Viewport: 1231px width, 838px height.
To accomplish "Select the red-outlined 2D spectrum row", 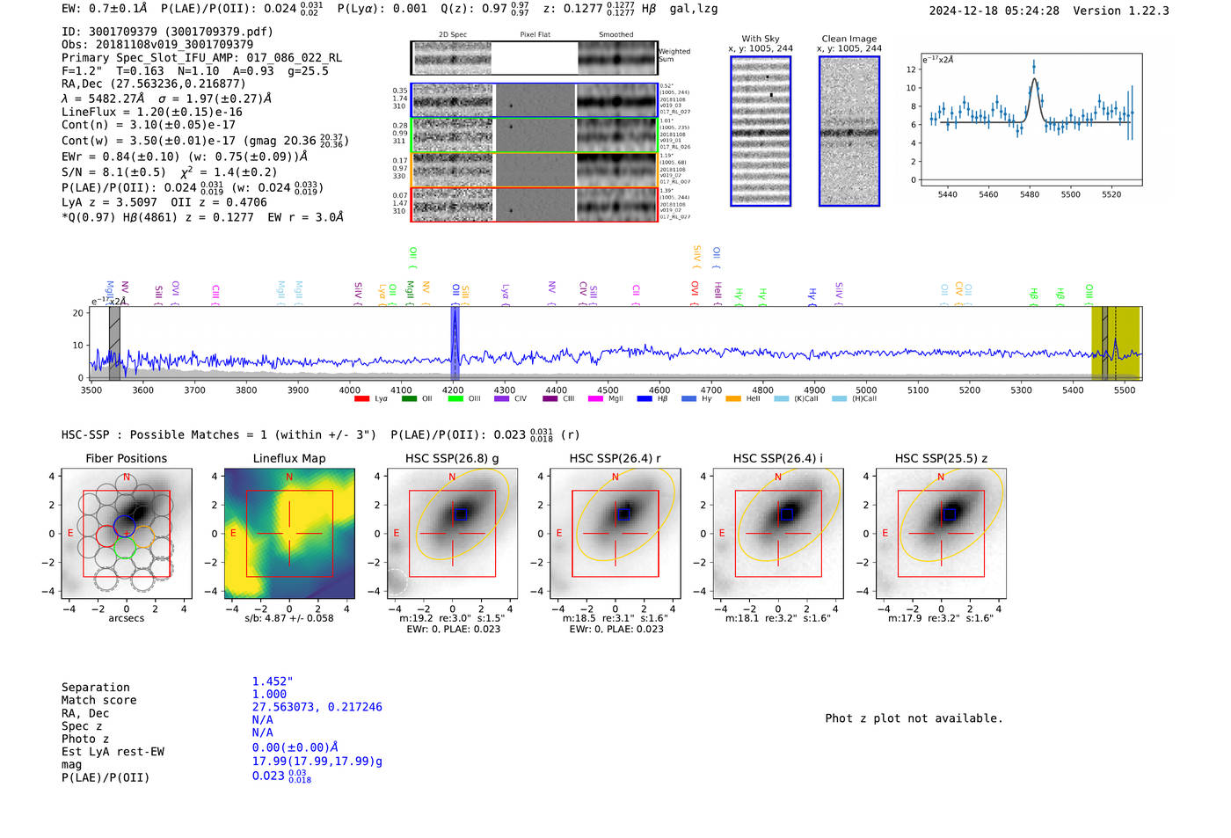I will point(534,204).
